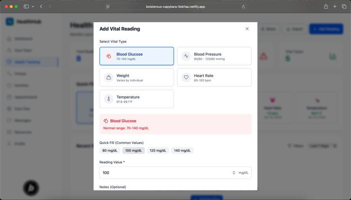Quick fill 100 mg/dL value
The height and width of the screenshot is (200, 351).
click(133, 150)
